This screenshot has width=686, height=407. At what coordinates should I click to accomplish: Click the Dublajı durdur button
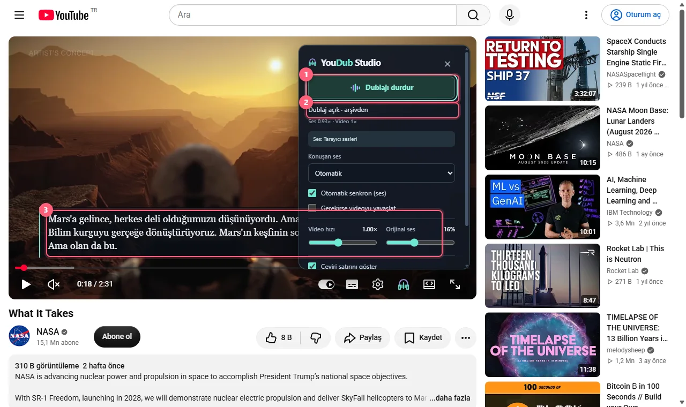382,88
